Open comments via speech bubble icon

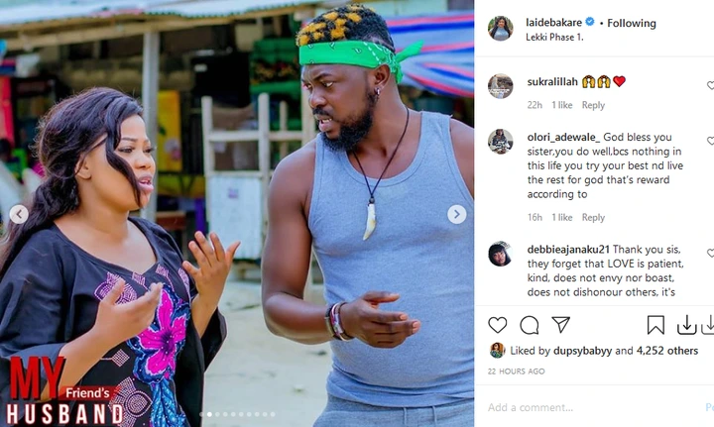(x=530, y=325)
